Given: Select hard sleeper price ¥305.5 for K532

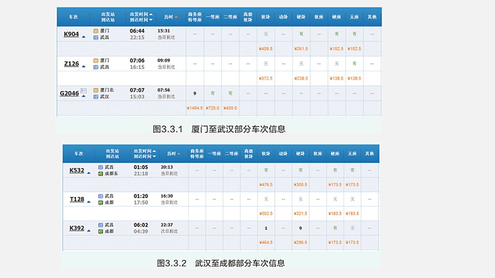Looking at the screenshot, I should [x=300, y=185].
